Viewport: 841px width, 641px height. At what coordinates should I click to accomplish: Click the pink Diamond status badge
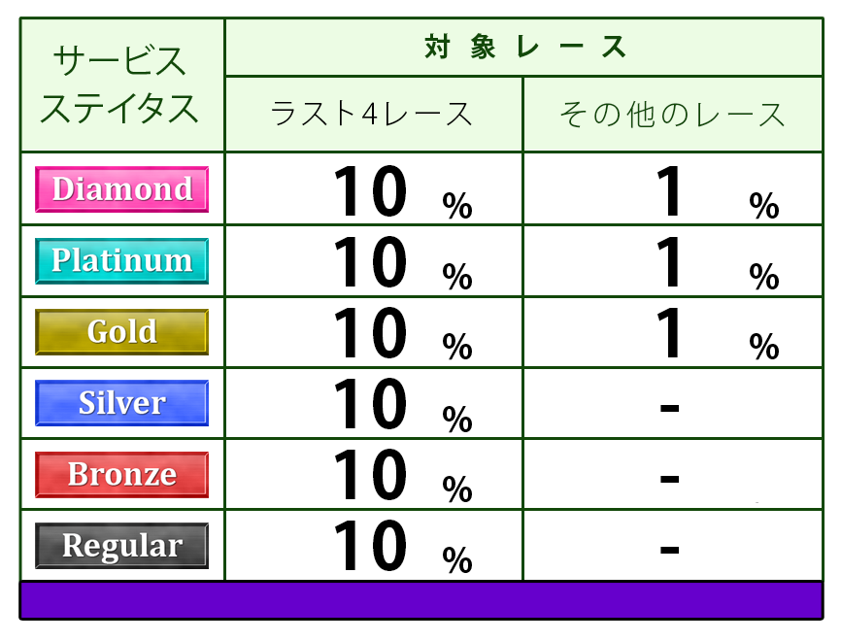(121, 189)
